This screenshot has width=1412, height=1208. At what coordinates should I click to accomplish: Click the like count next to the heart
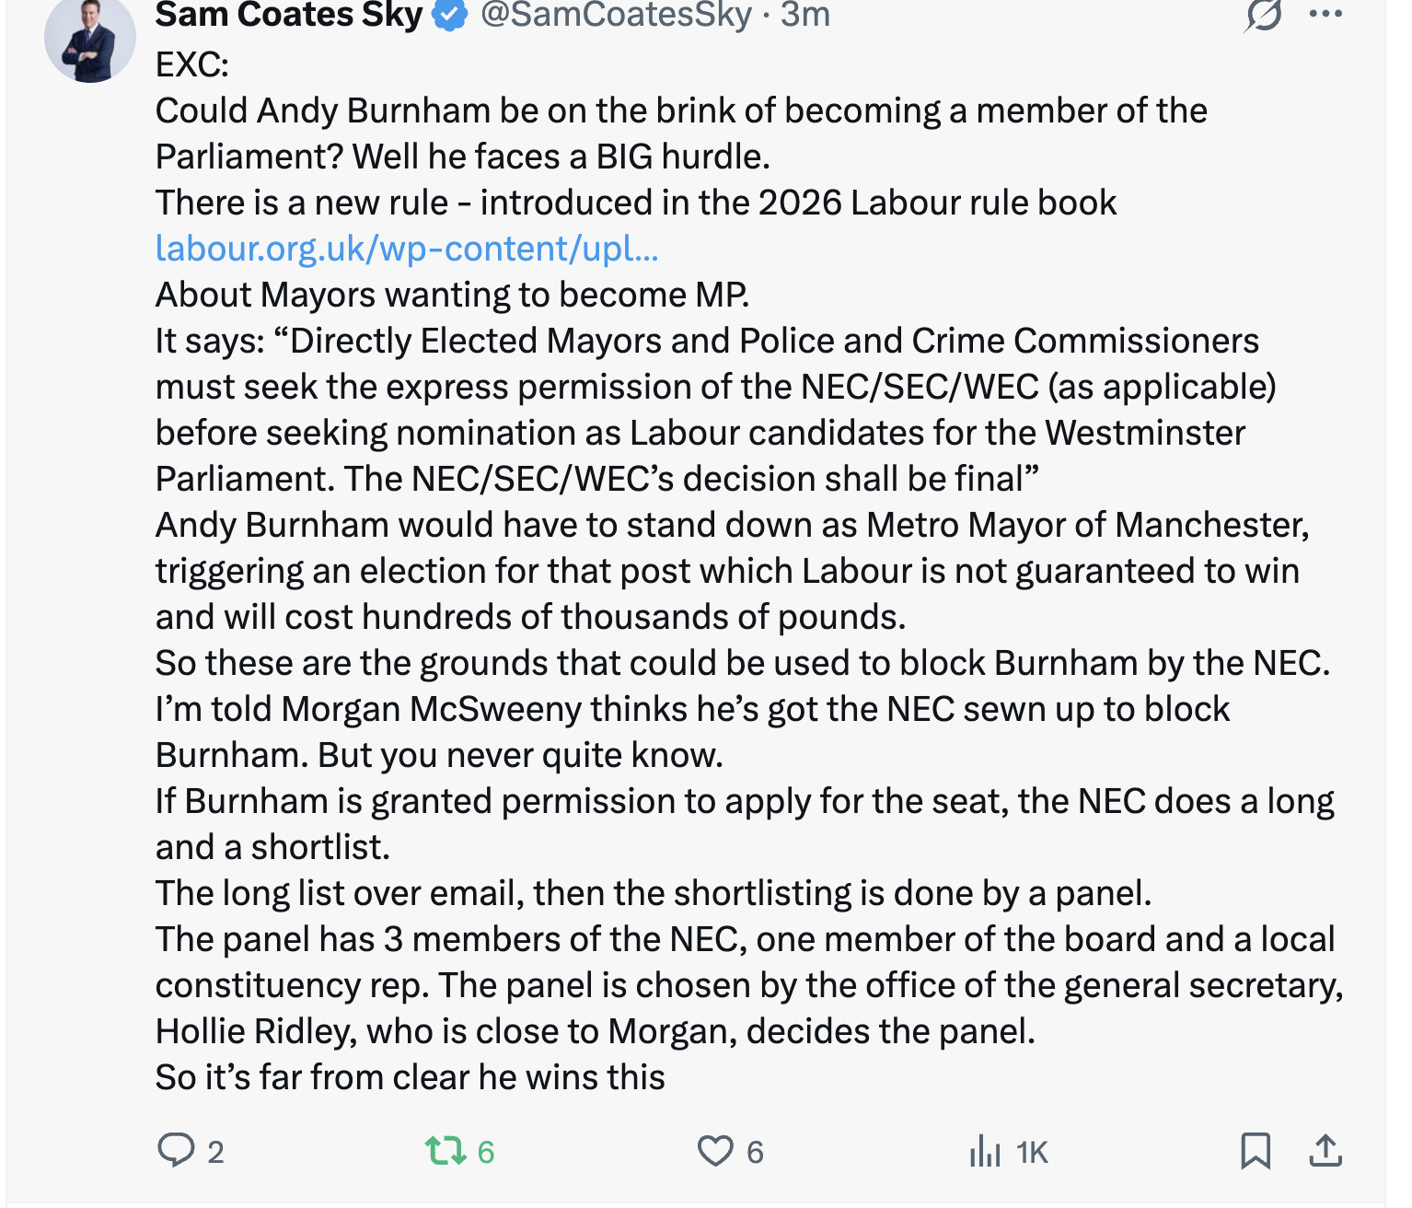tap(755, 1152)
